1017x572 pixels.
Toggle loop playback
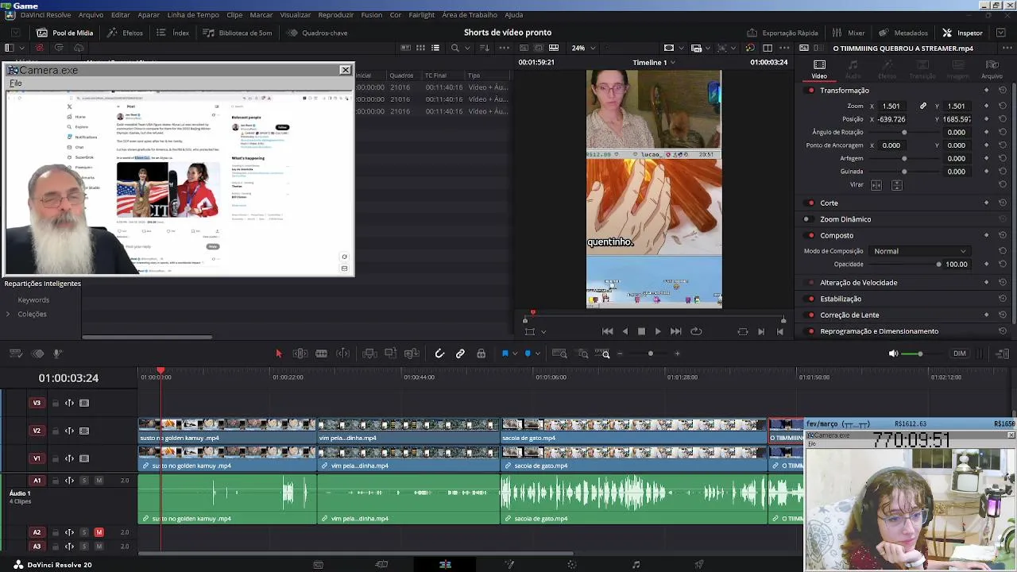click(x=696, y=331)
